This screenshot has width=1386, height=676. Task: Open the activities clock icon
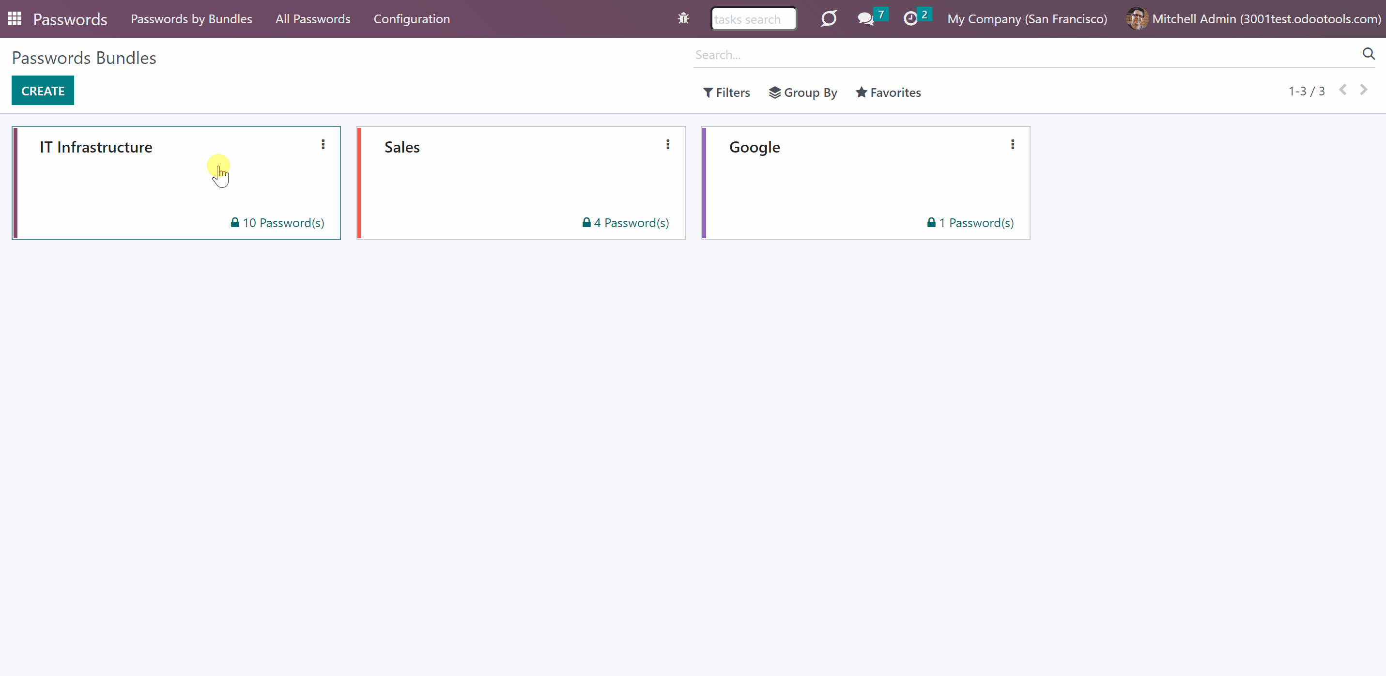pos(910,19)
